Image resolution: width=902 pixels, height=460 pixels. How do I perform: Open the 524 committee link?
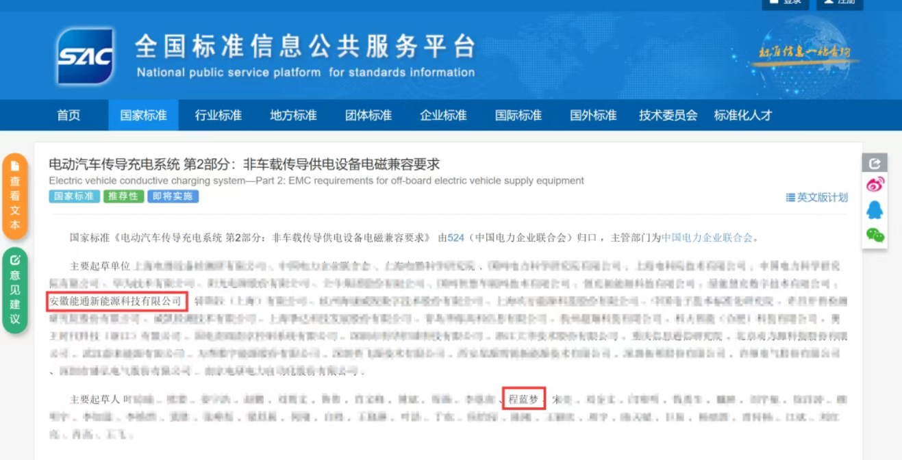pos(455,238)
